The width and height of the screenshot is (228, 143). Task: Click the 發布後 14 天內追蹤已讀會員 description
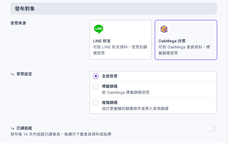pyautogui.click(x=61, y=134)
